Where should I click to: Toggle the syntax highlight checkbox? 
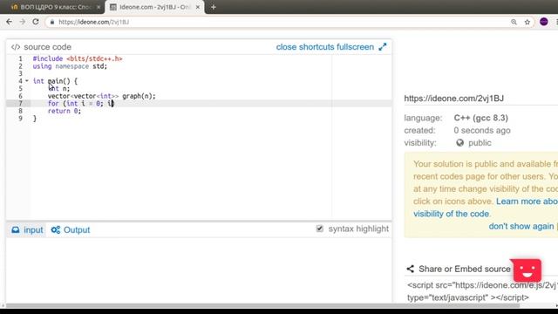point(320,229)
